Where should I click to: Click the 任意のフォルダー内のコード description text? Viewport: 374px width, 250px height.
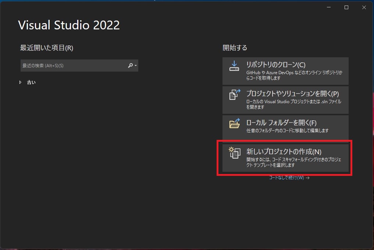(287, 130)
